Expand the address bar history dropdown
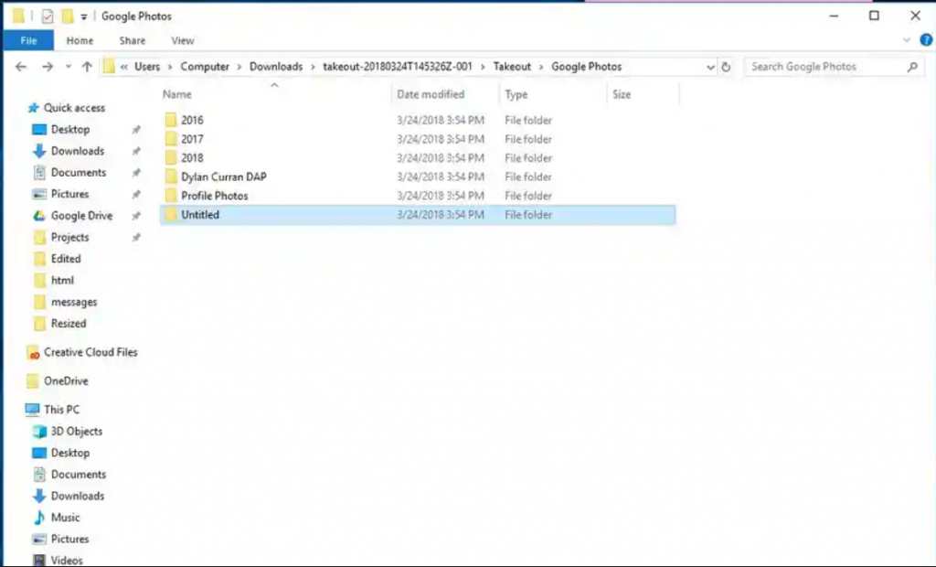The height and width of the screenshot is (567, 936). click(709, 67)
